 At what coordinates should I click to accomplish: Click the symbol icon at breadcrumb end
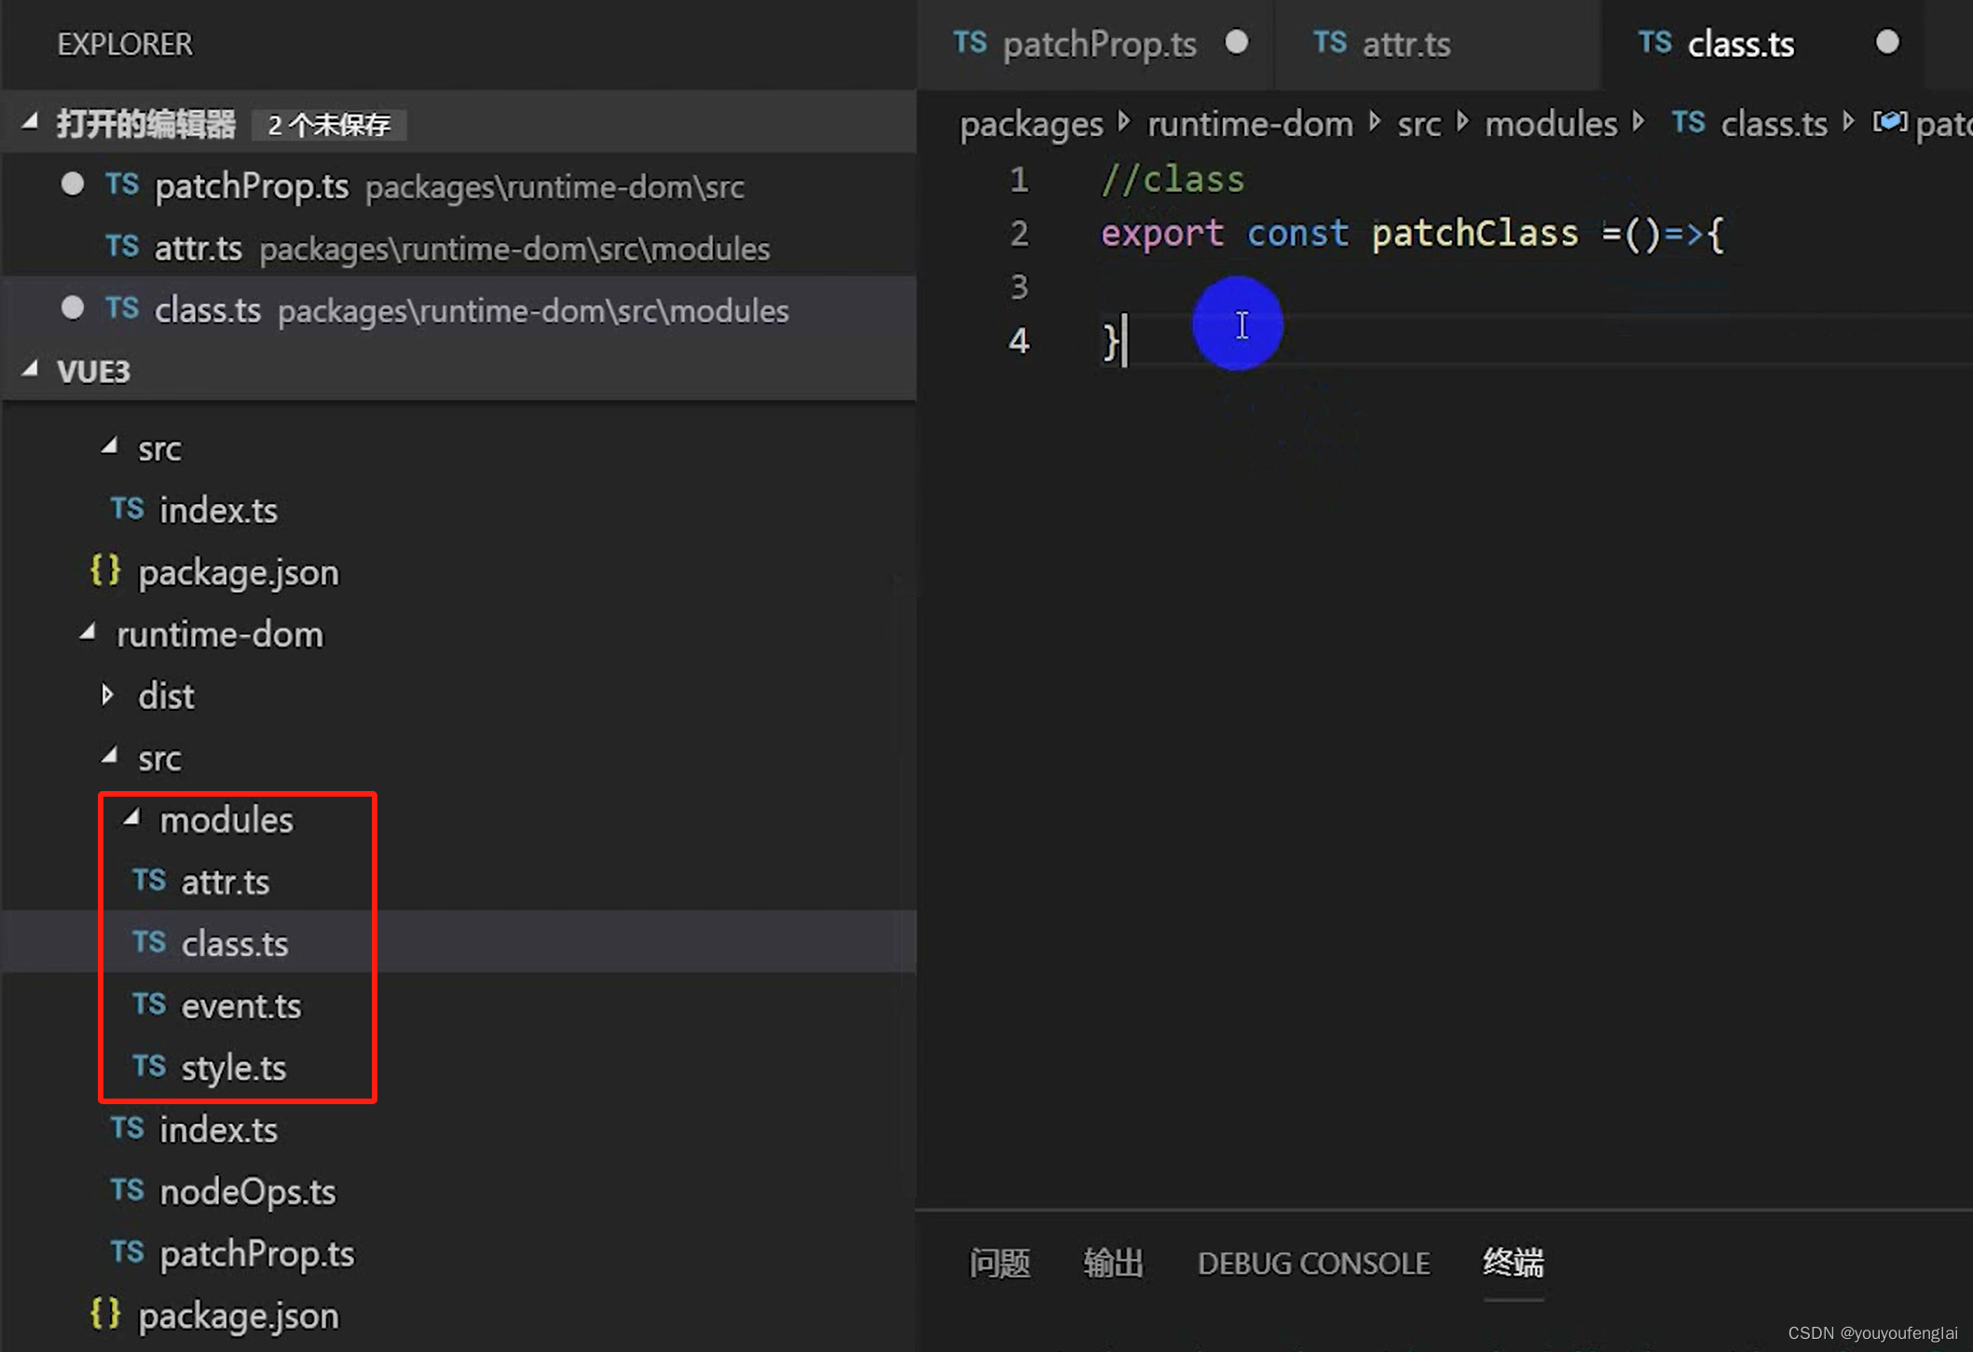1888,123
